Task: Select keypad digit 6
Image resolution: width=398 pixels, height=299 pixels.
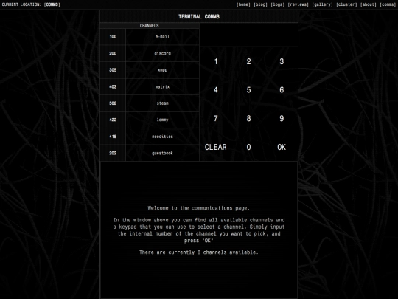Action: click(282, 90)
